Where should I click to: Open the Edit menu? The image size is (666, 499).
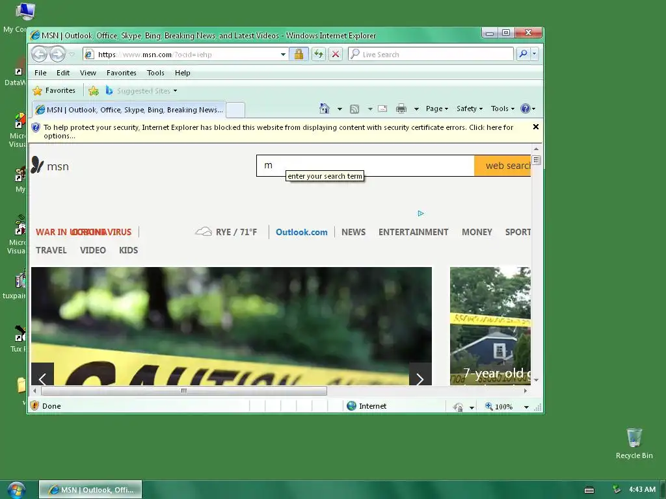coord(63,73)
